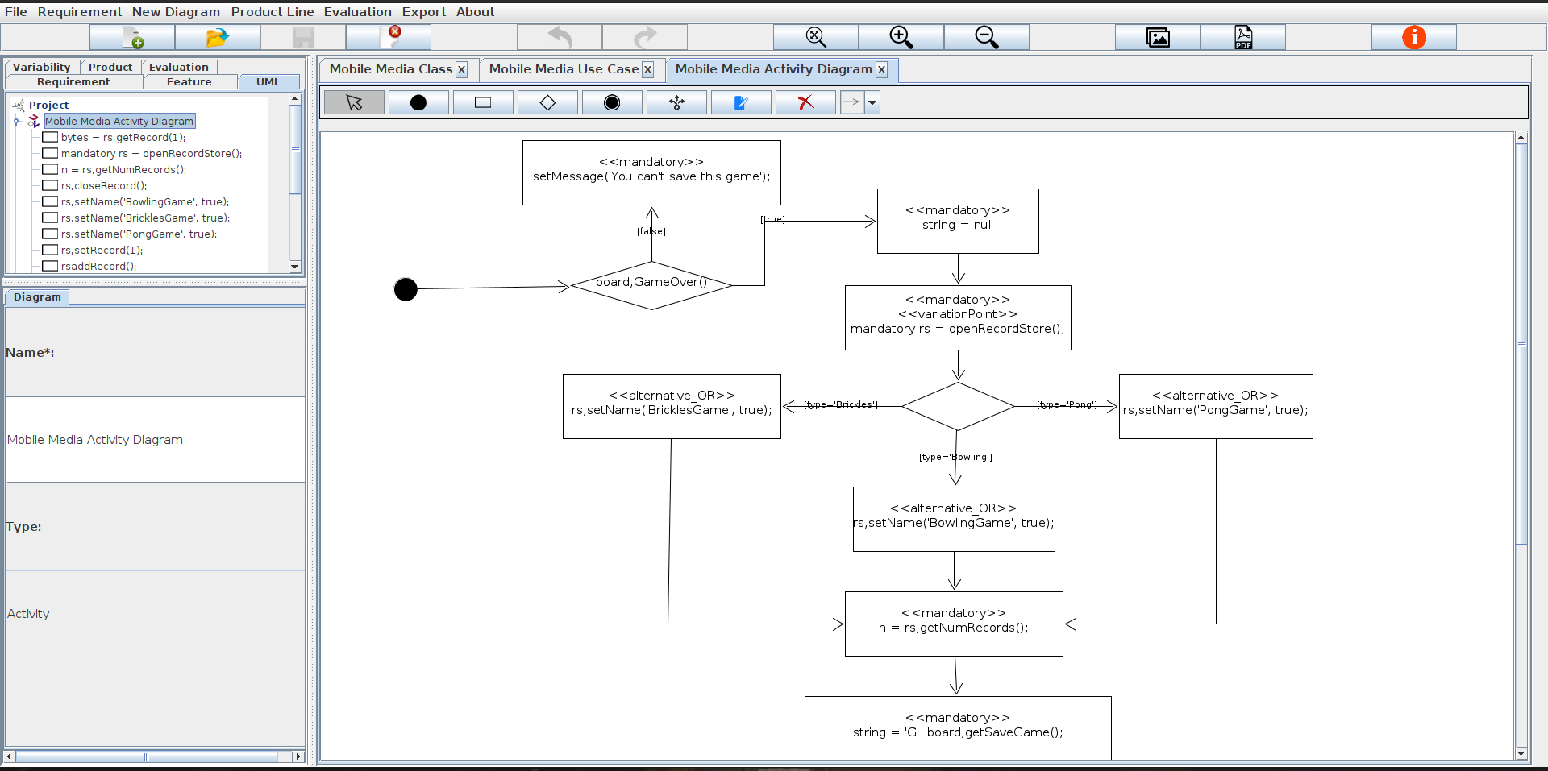Select the initial node black circle tool
The image size is (1548, 771).
point(418,102)
